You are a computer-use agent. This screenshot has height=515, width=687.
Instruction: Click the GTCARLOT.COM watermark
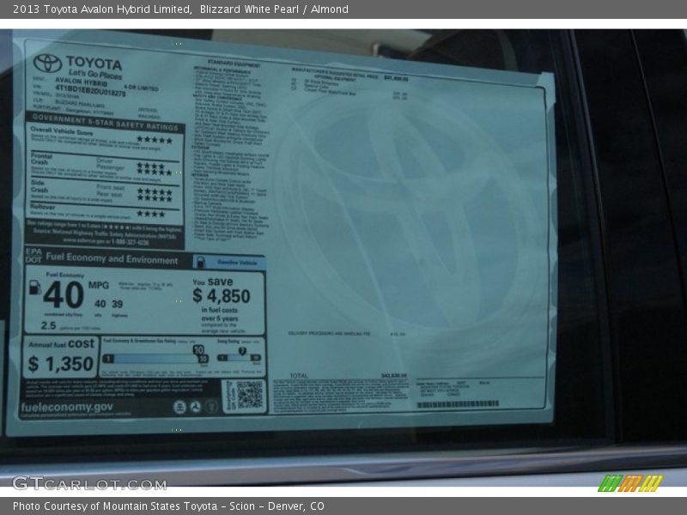pos(89,483)
